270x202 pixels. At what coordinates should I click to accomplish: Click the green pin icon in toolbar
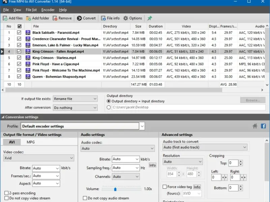150,18
